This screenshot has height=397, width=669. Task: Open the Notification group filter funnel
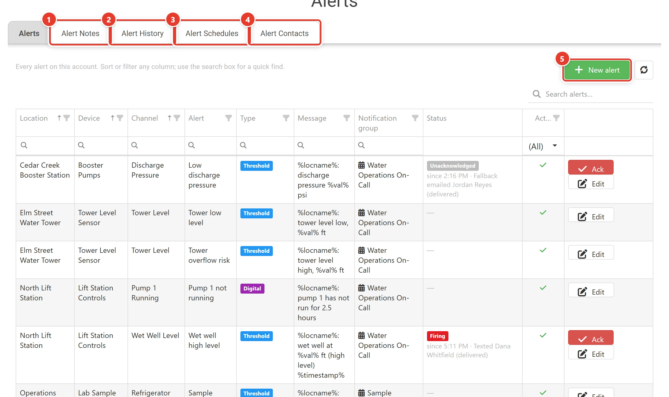415,118
